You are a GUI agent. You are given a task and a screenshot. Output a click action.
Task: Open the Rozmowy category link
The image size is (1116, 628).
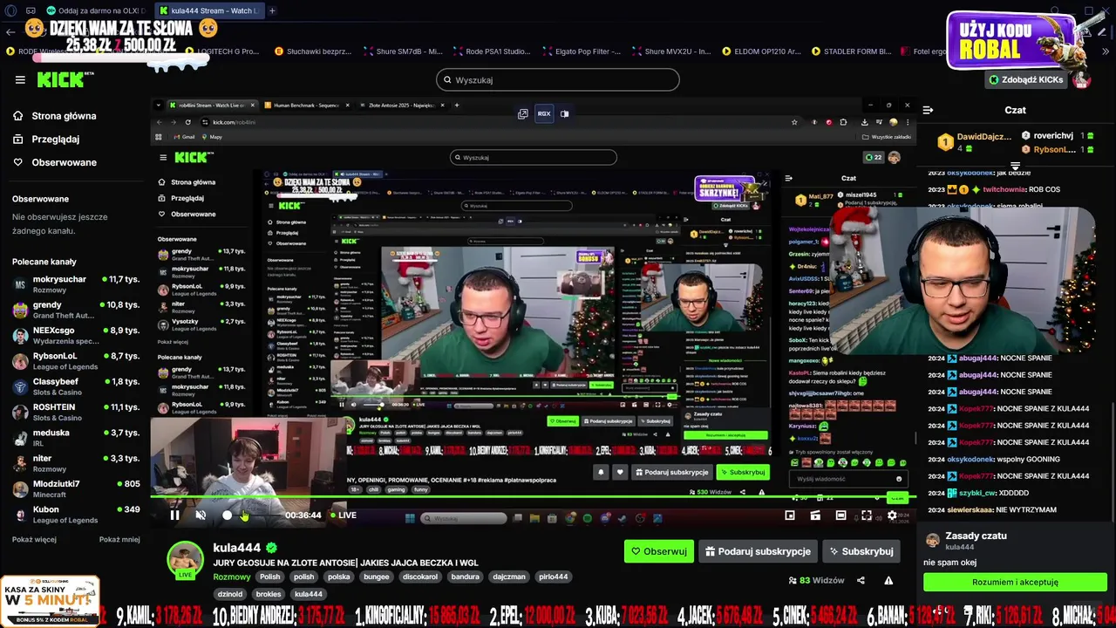click(232, 577)
